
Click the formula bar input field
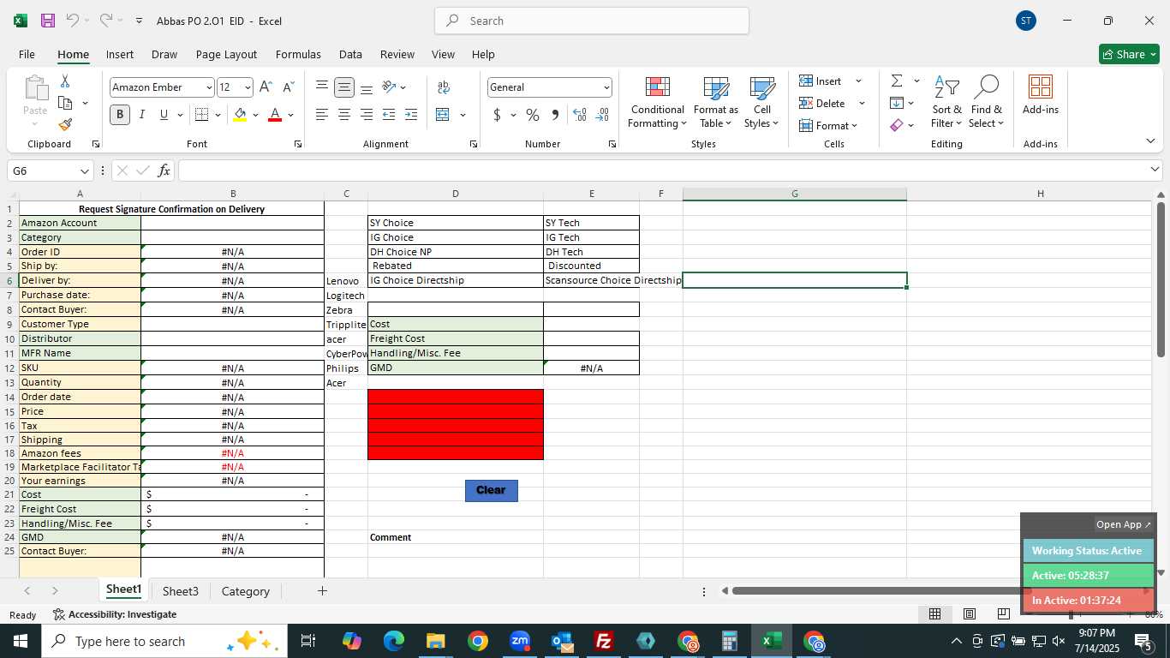664,170
